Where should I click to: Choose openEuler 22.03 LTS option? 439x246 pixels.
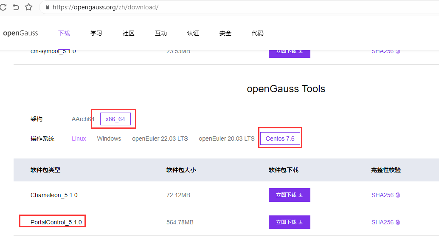point(160,139)
